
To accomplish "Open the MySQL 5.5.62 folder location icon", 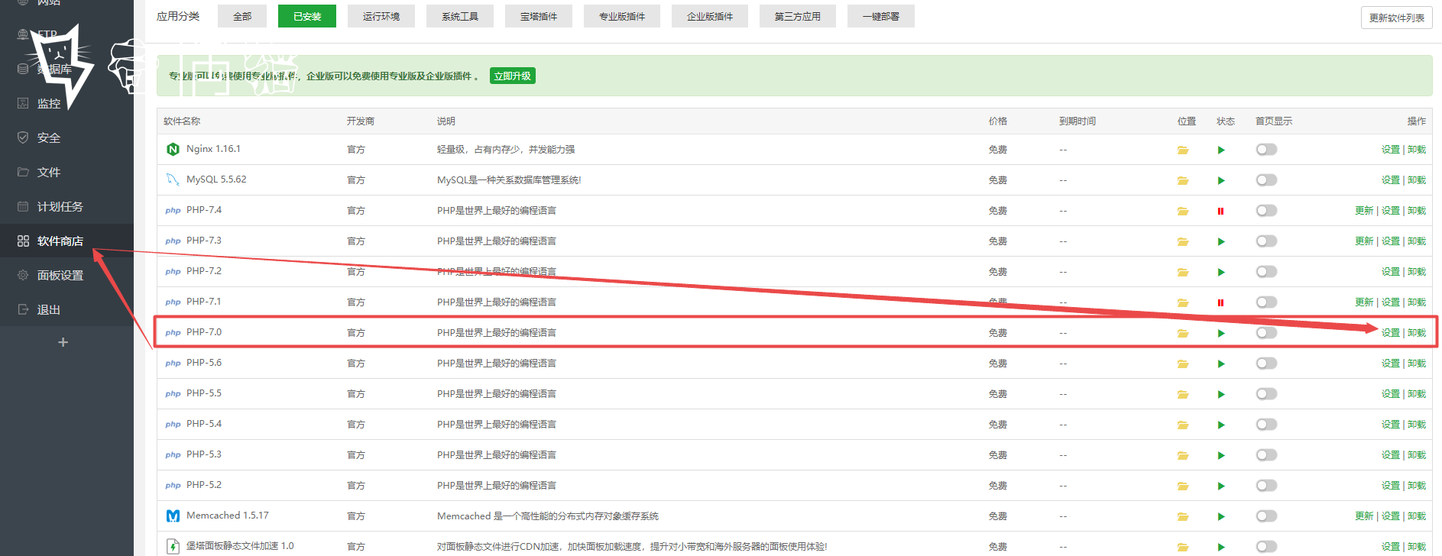I will [x=1183, y=180].
